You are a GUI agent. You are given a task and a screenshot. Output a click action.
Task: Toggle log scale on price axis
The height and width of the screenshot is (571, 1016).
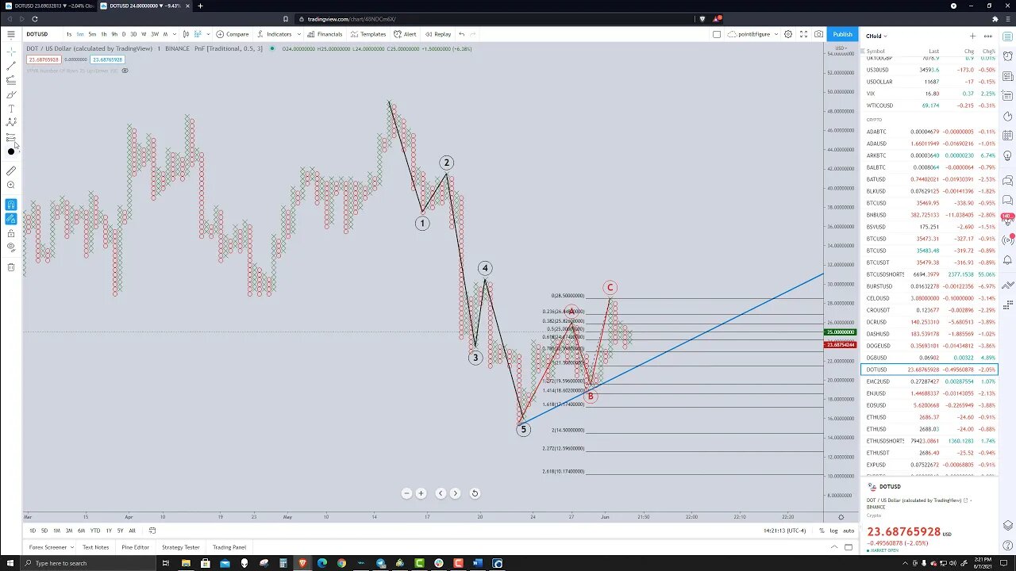[834, 531]
